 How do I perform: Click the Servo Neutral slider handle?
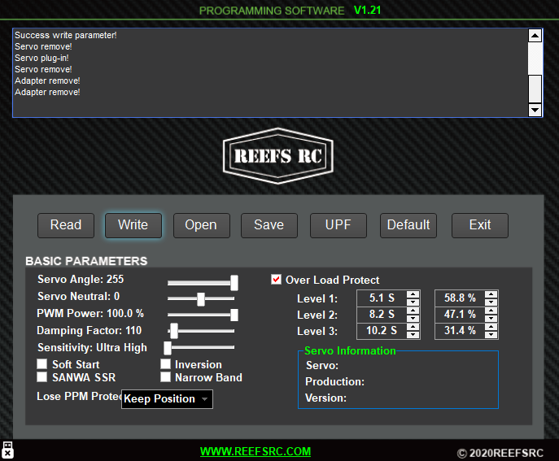click(x=201, y=299)
